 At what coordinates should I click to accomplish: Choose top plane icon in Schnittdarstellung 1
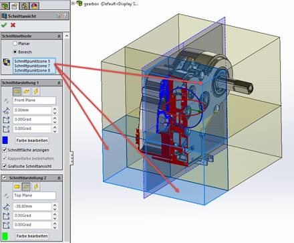27,92
